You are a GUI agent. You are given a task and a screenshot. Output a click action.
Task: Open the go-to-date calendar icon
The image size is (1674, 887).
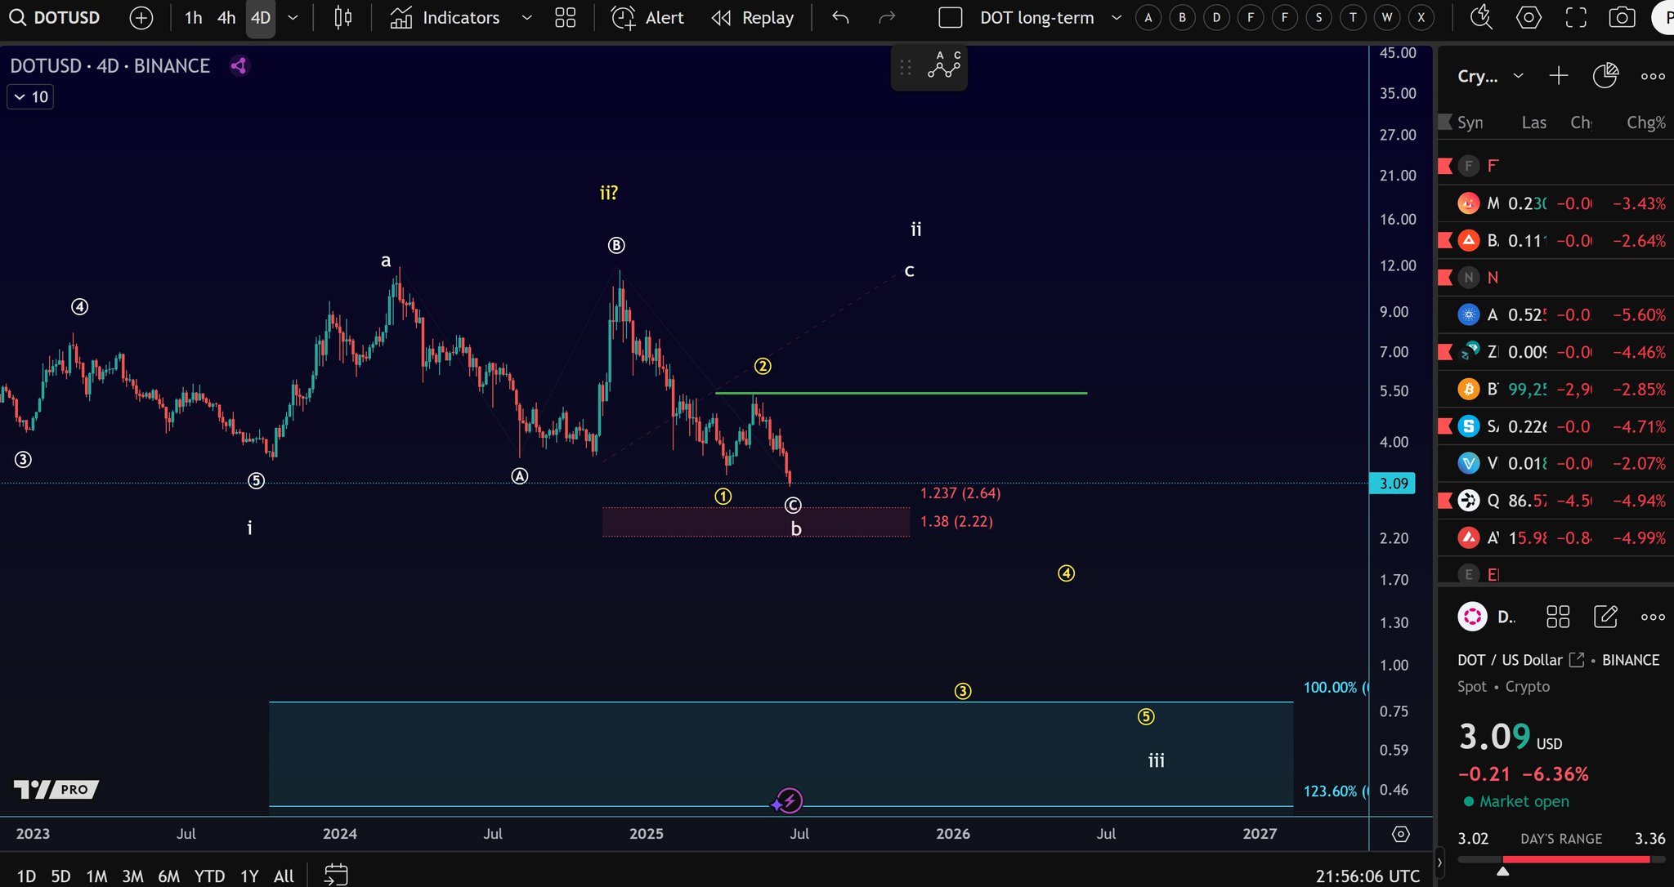pyautogui.click(x=336, y=876)
